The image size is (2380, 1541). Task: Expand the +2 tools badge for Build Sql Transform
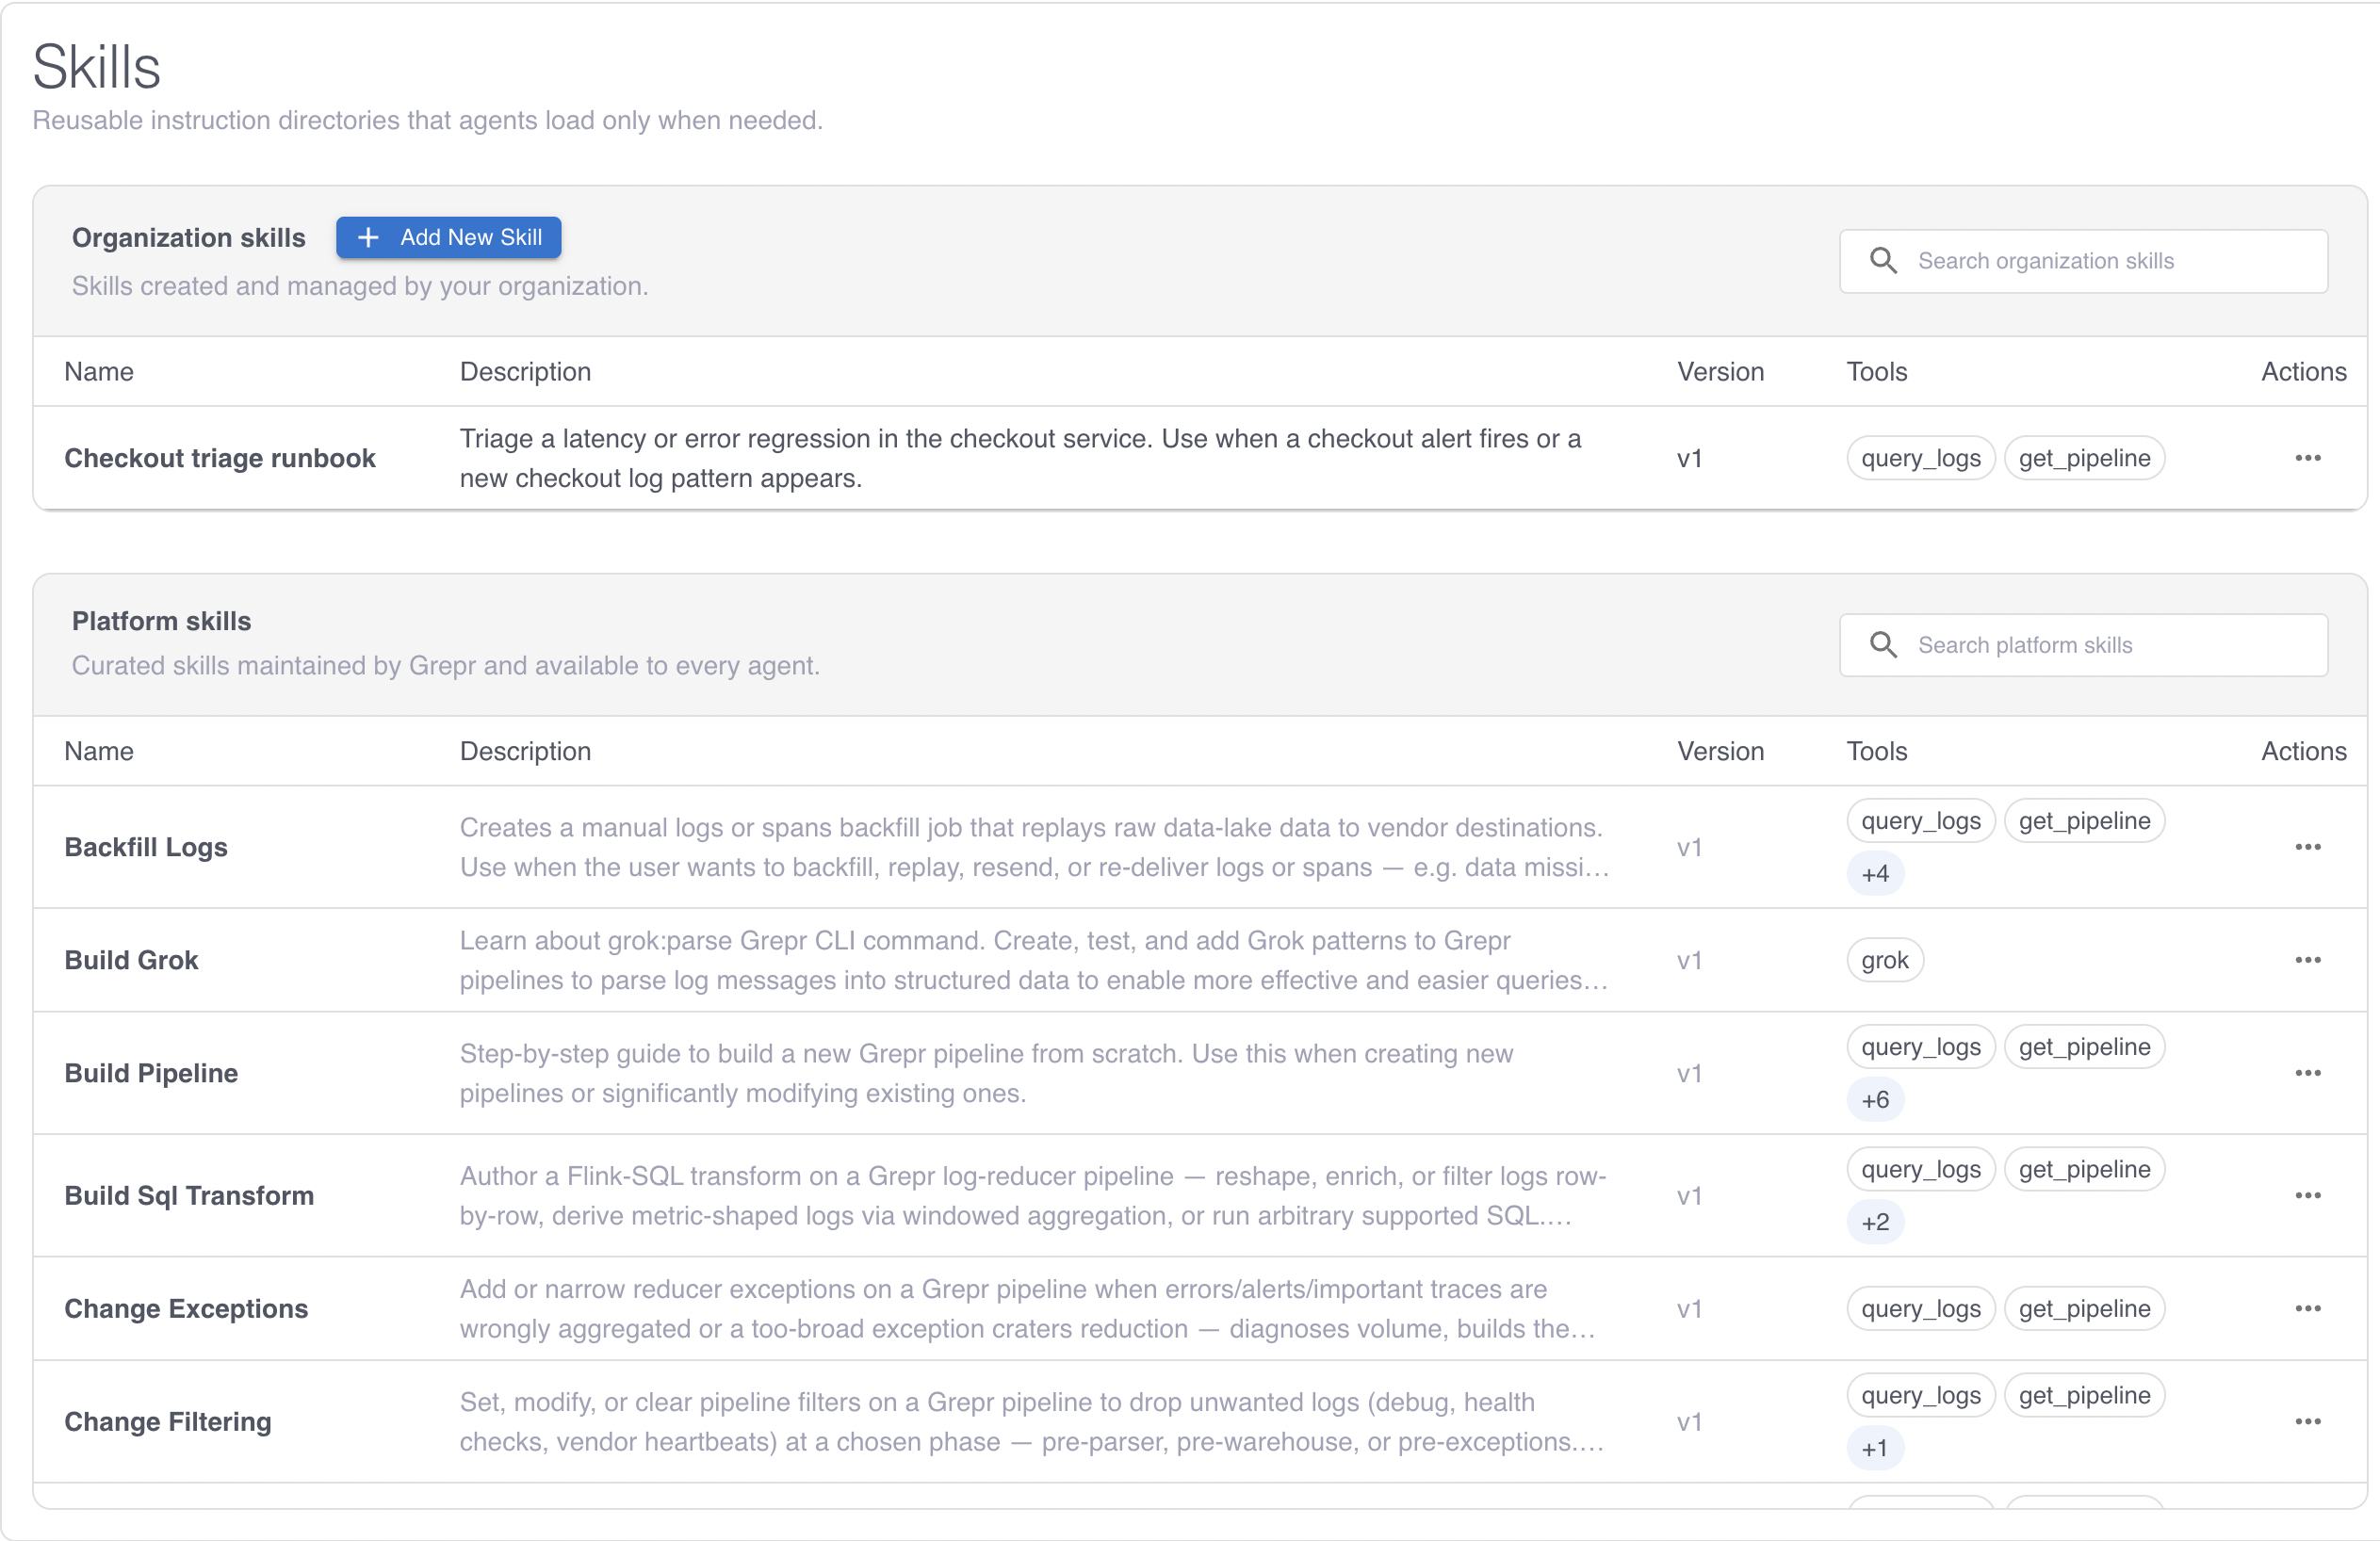(x=1875, y=1222)
